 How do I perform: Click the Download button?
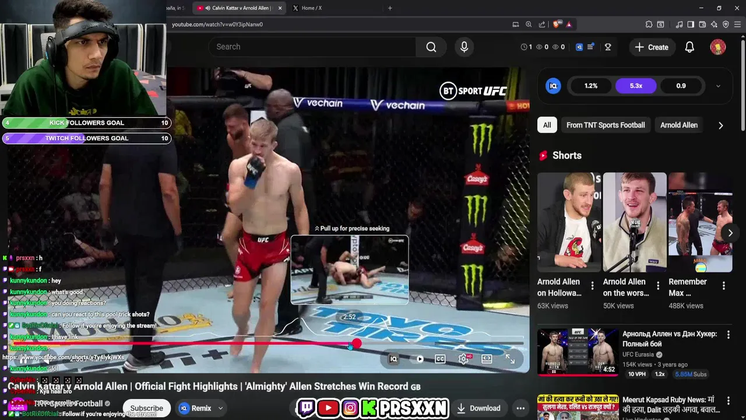(x=479, y=408)
